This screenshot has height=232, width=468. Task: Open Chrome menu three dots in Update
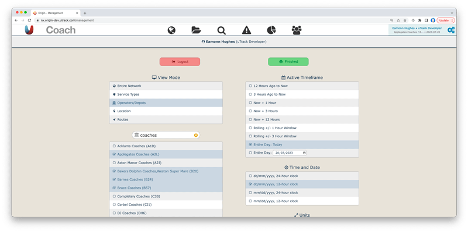[452, 20]
